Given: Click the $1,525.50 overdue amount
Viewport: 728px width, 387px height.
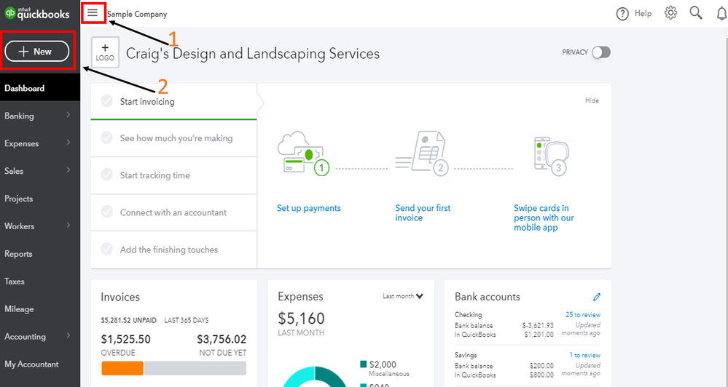Looking at the screenshot, I should point(126,339).
